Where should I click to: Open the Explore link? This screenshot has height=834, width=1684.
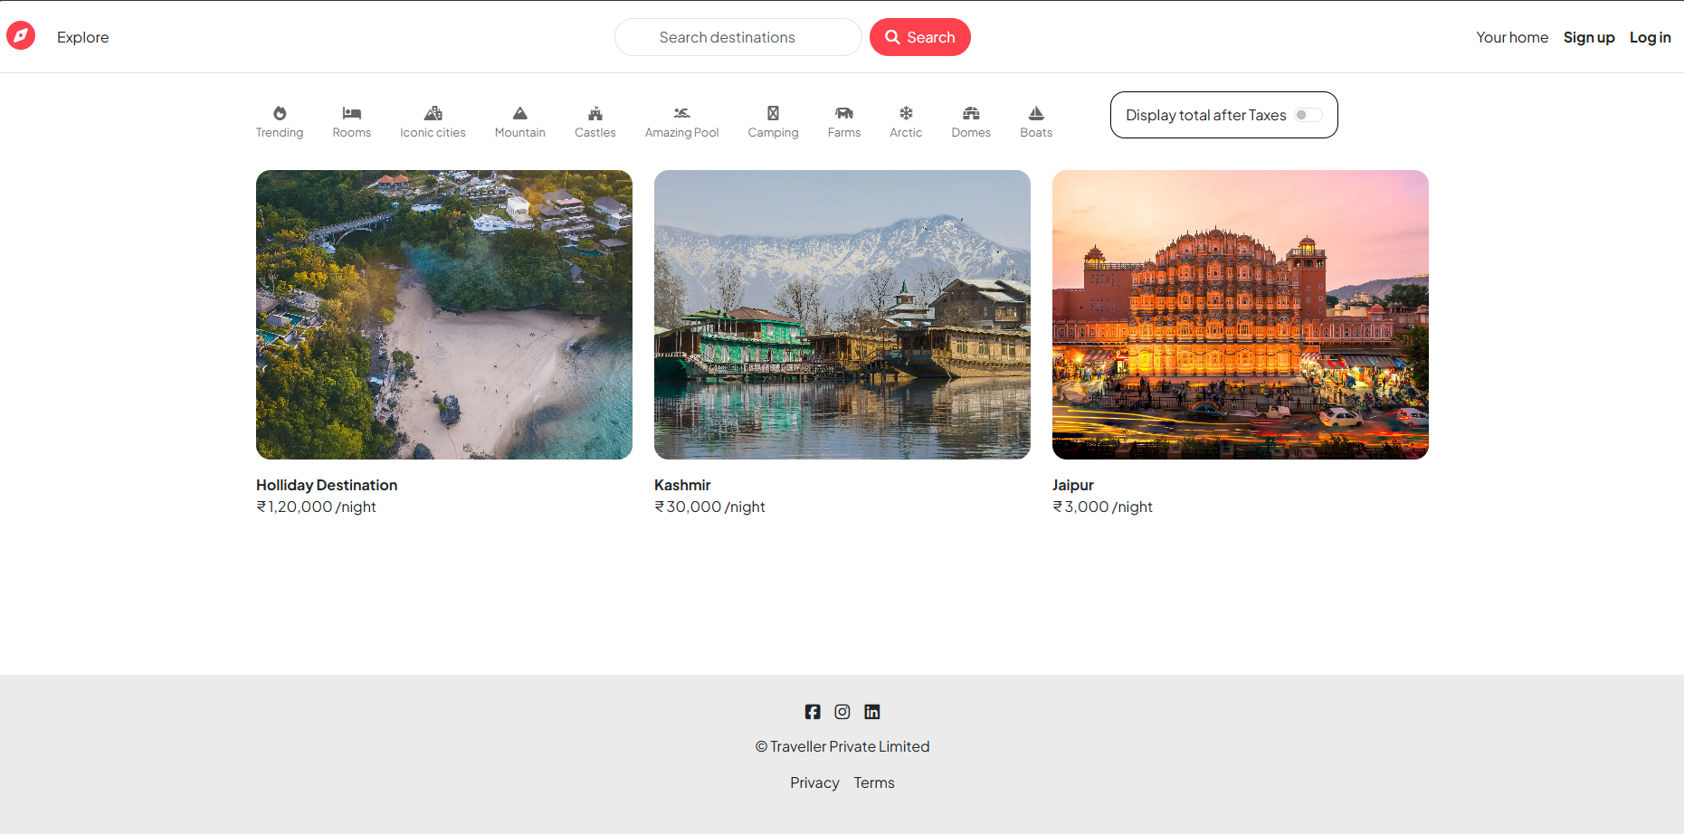pos(82,37)
